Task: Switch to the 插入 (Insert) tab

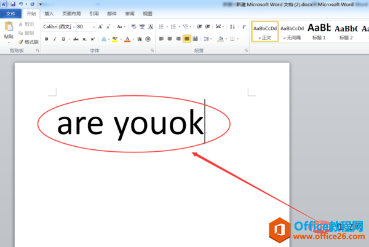Action: pos(49,14)
